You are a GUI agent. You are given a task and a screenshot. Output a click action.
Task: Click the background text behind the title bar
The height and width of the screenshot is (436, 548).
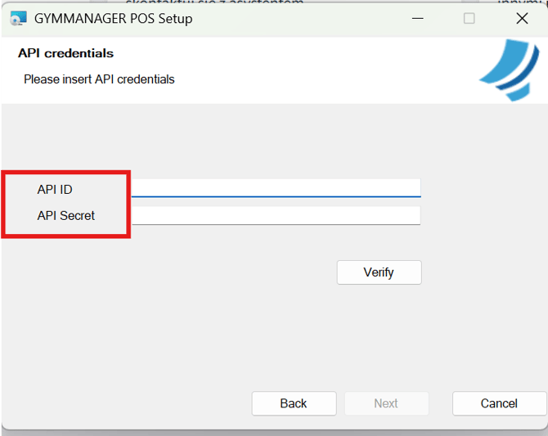pos(214,2)
